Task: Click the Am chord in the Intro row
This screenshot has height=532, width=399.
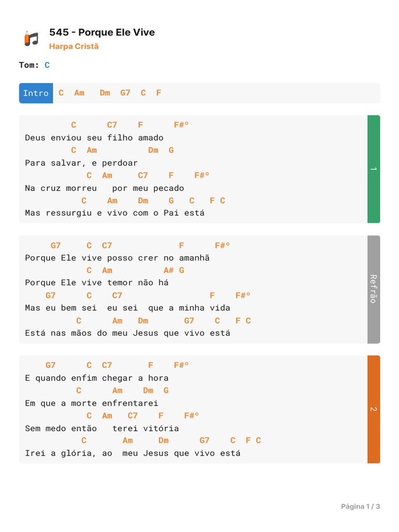Action: coord(79,92)
